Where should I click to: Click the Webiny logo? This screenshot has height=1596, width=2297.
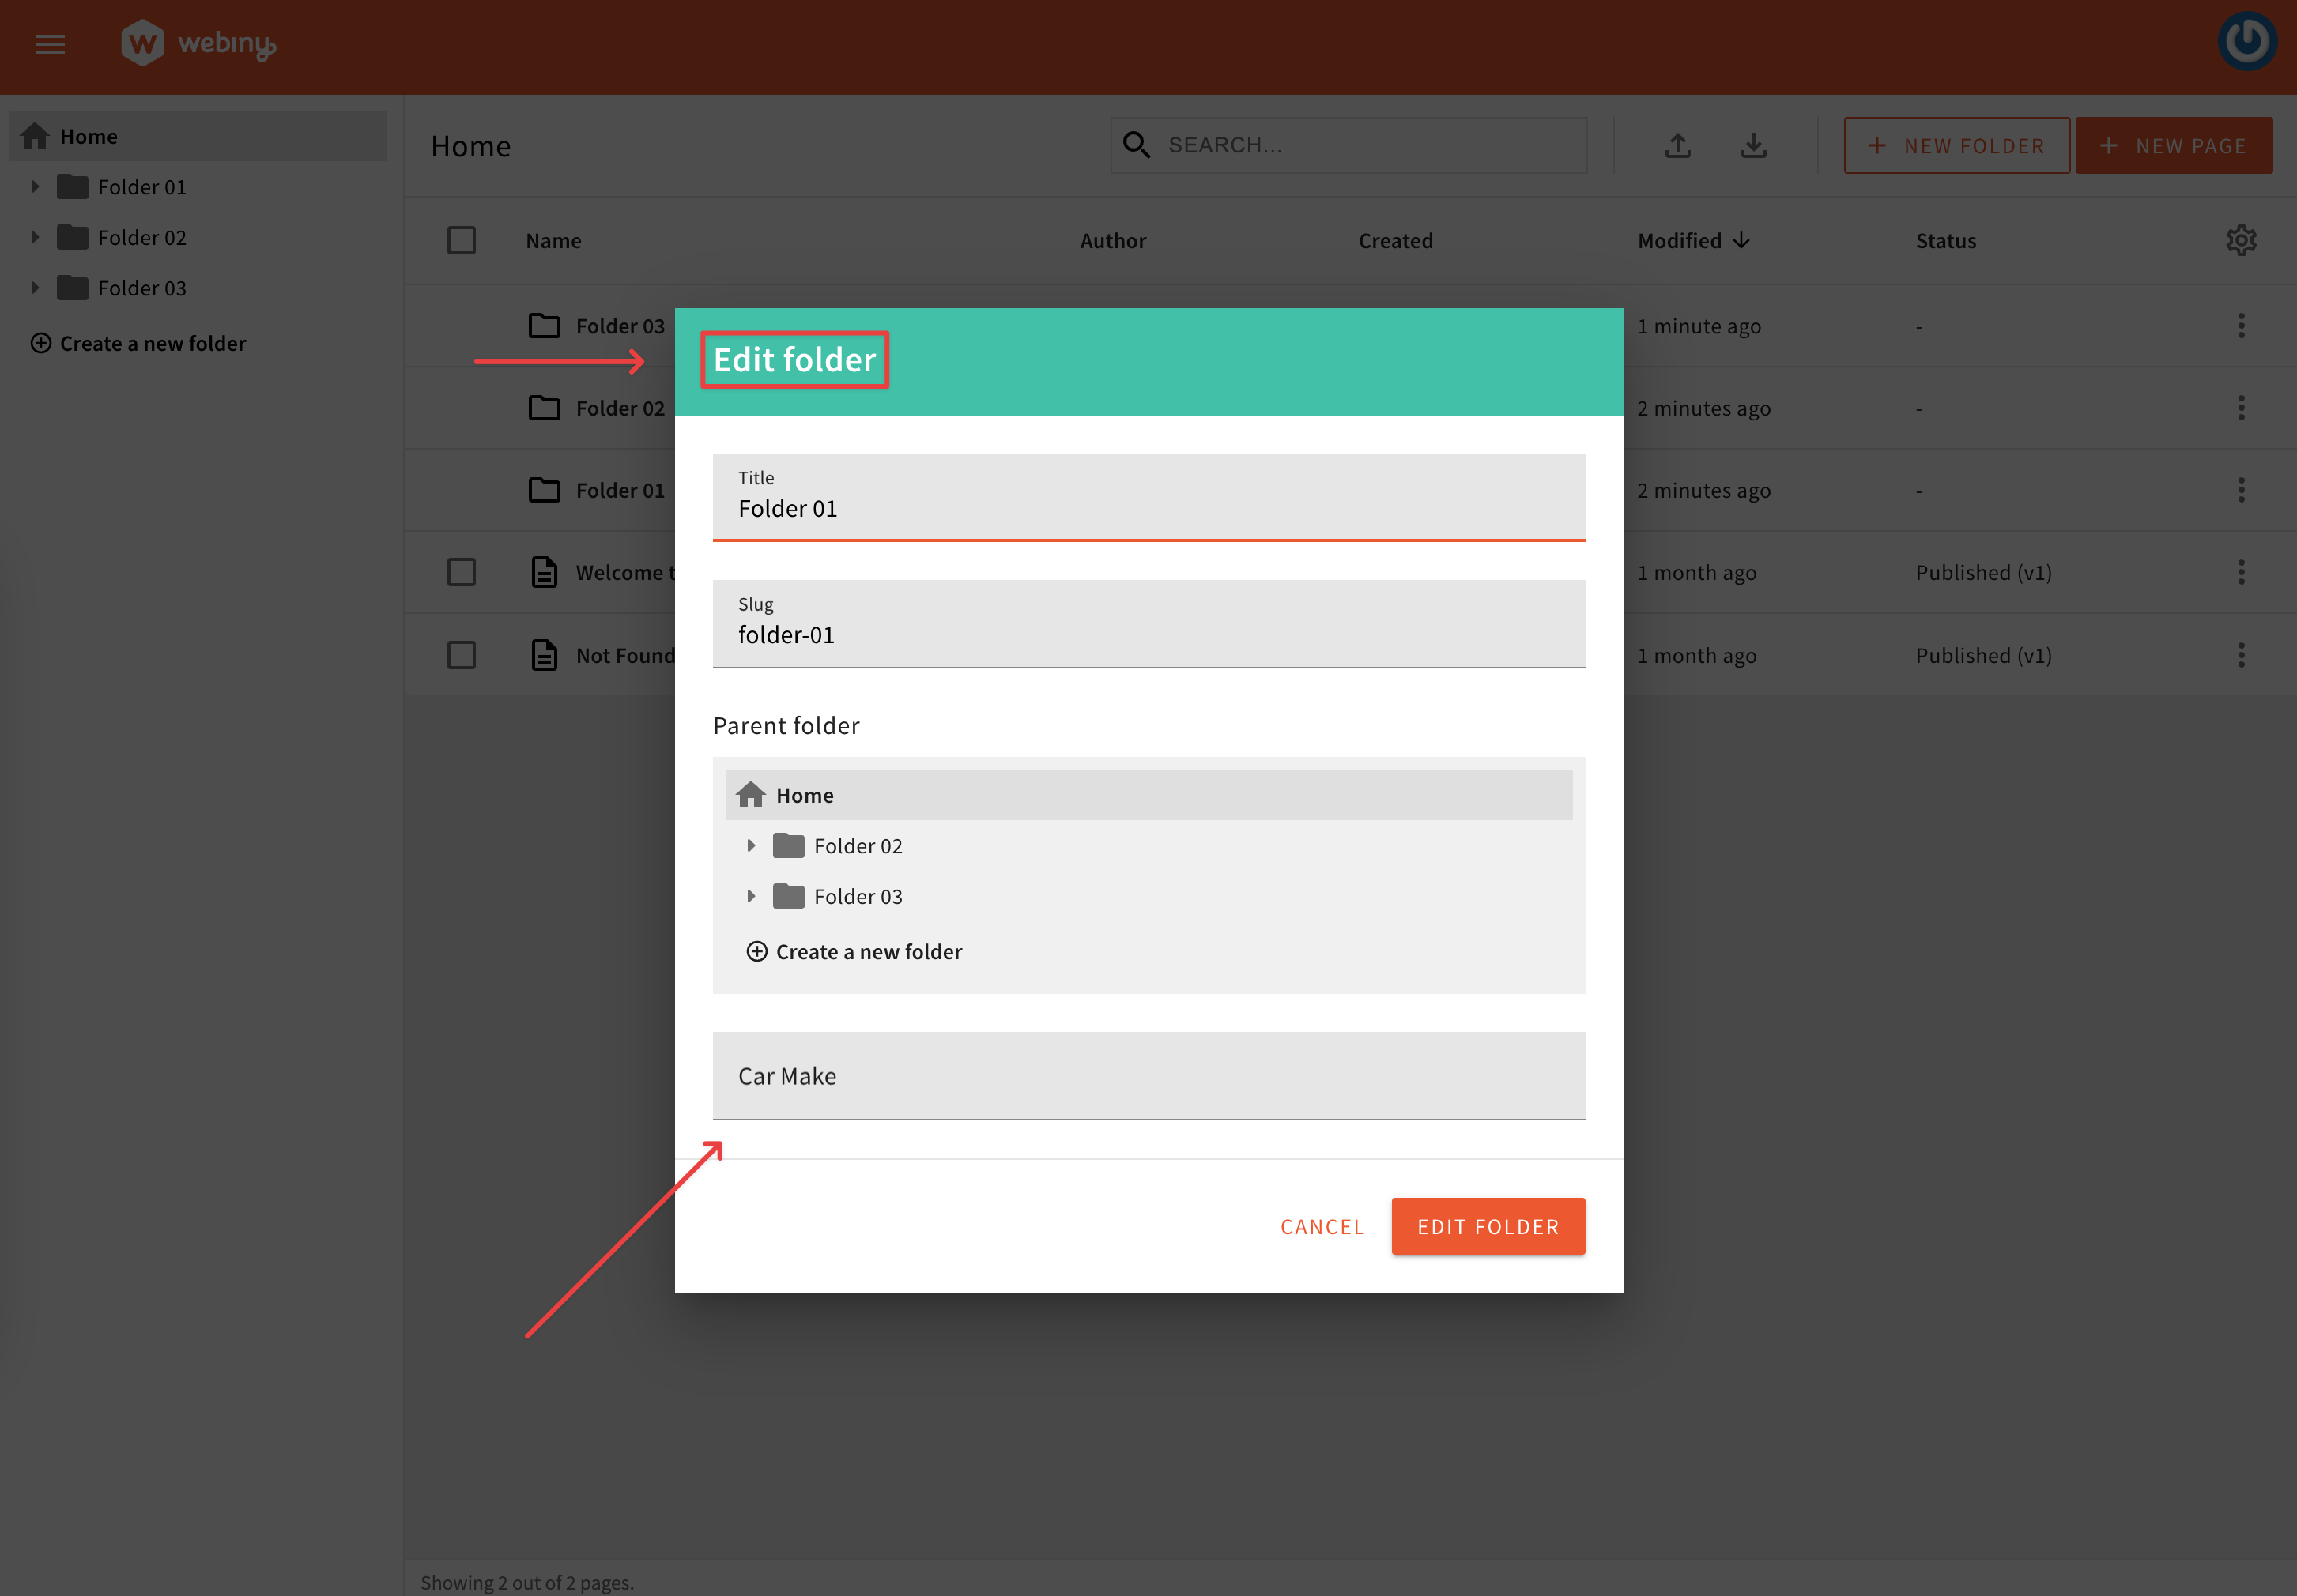197,43
